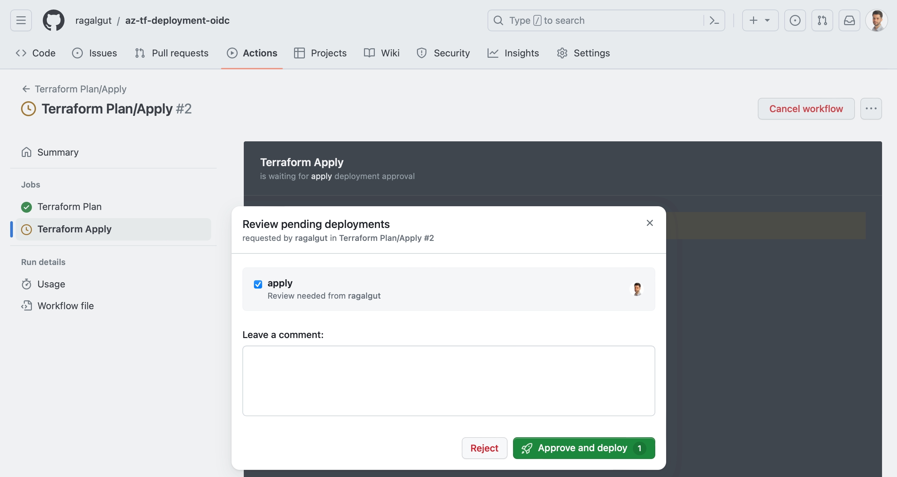The height and width of the screenshot is (477, 897).
Task: Reject the pending deployment
Action: [484, 448]
